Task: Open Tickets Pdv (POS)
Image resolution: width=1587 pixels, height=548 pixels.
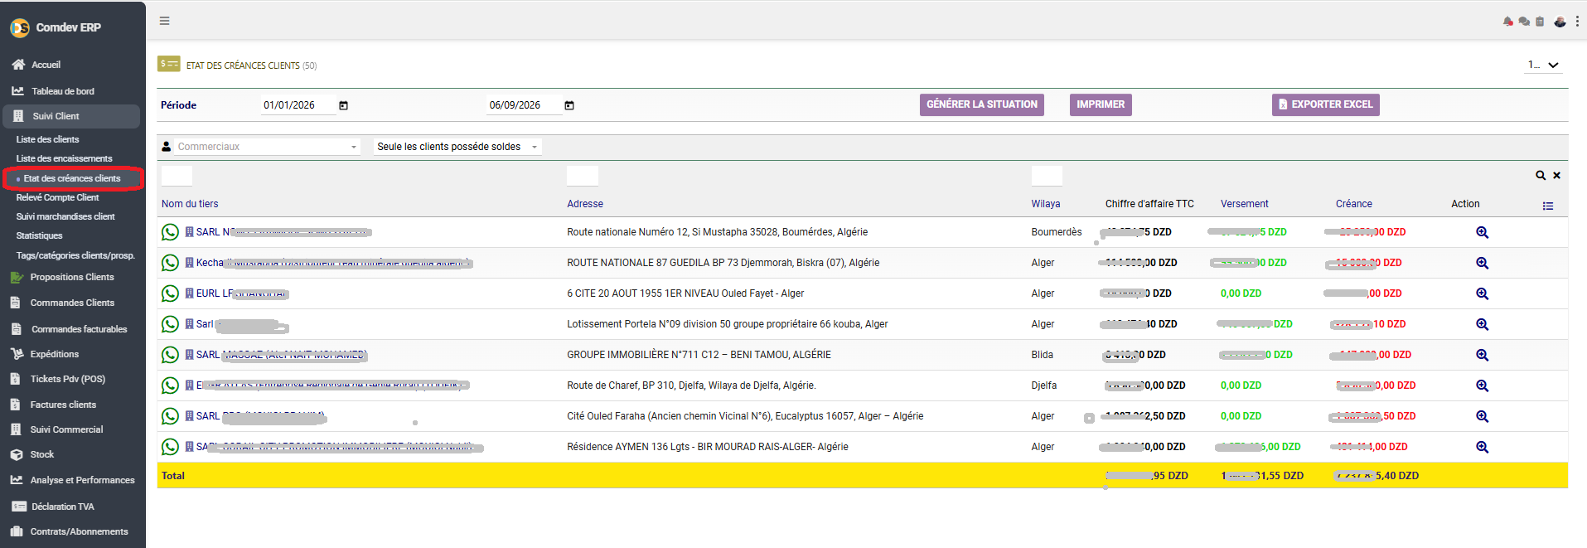Action: tap(68, 379)
